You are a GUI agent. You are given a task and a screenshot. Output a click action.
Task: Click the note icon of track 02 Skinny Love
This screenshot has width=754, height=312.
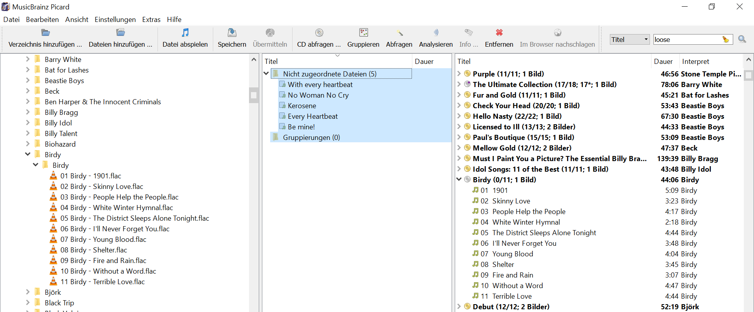coord(475,200)
